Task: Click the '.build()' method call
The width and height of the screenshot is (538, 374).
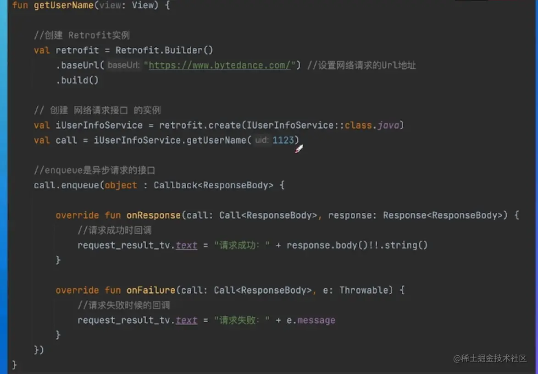Action: coord(77,80)
